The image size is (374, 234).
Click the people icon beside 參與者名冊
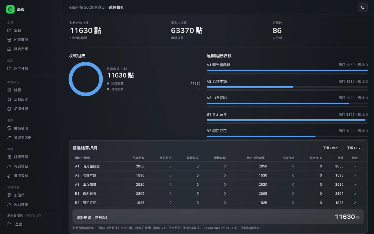(9, 138)
